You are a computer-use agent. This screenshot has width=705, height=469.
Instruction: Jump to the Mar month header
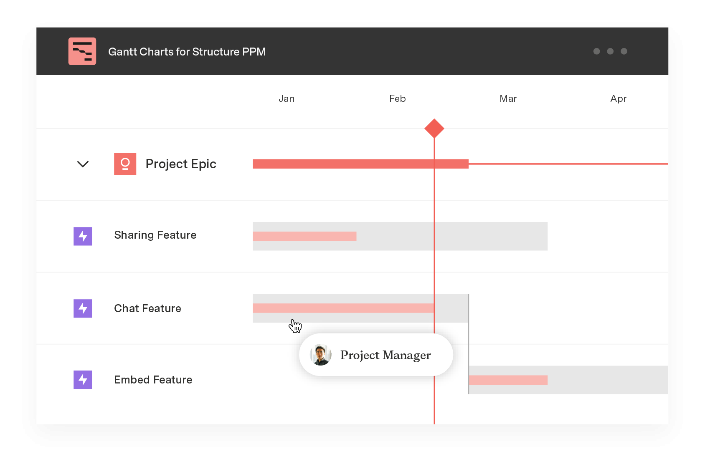pos(508,98)
